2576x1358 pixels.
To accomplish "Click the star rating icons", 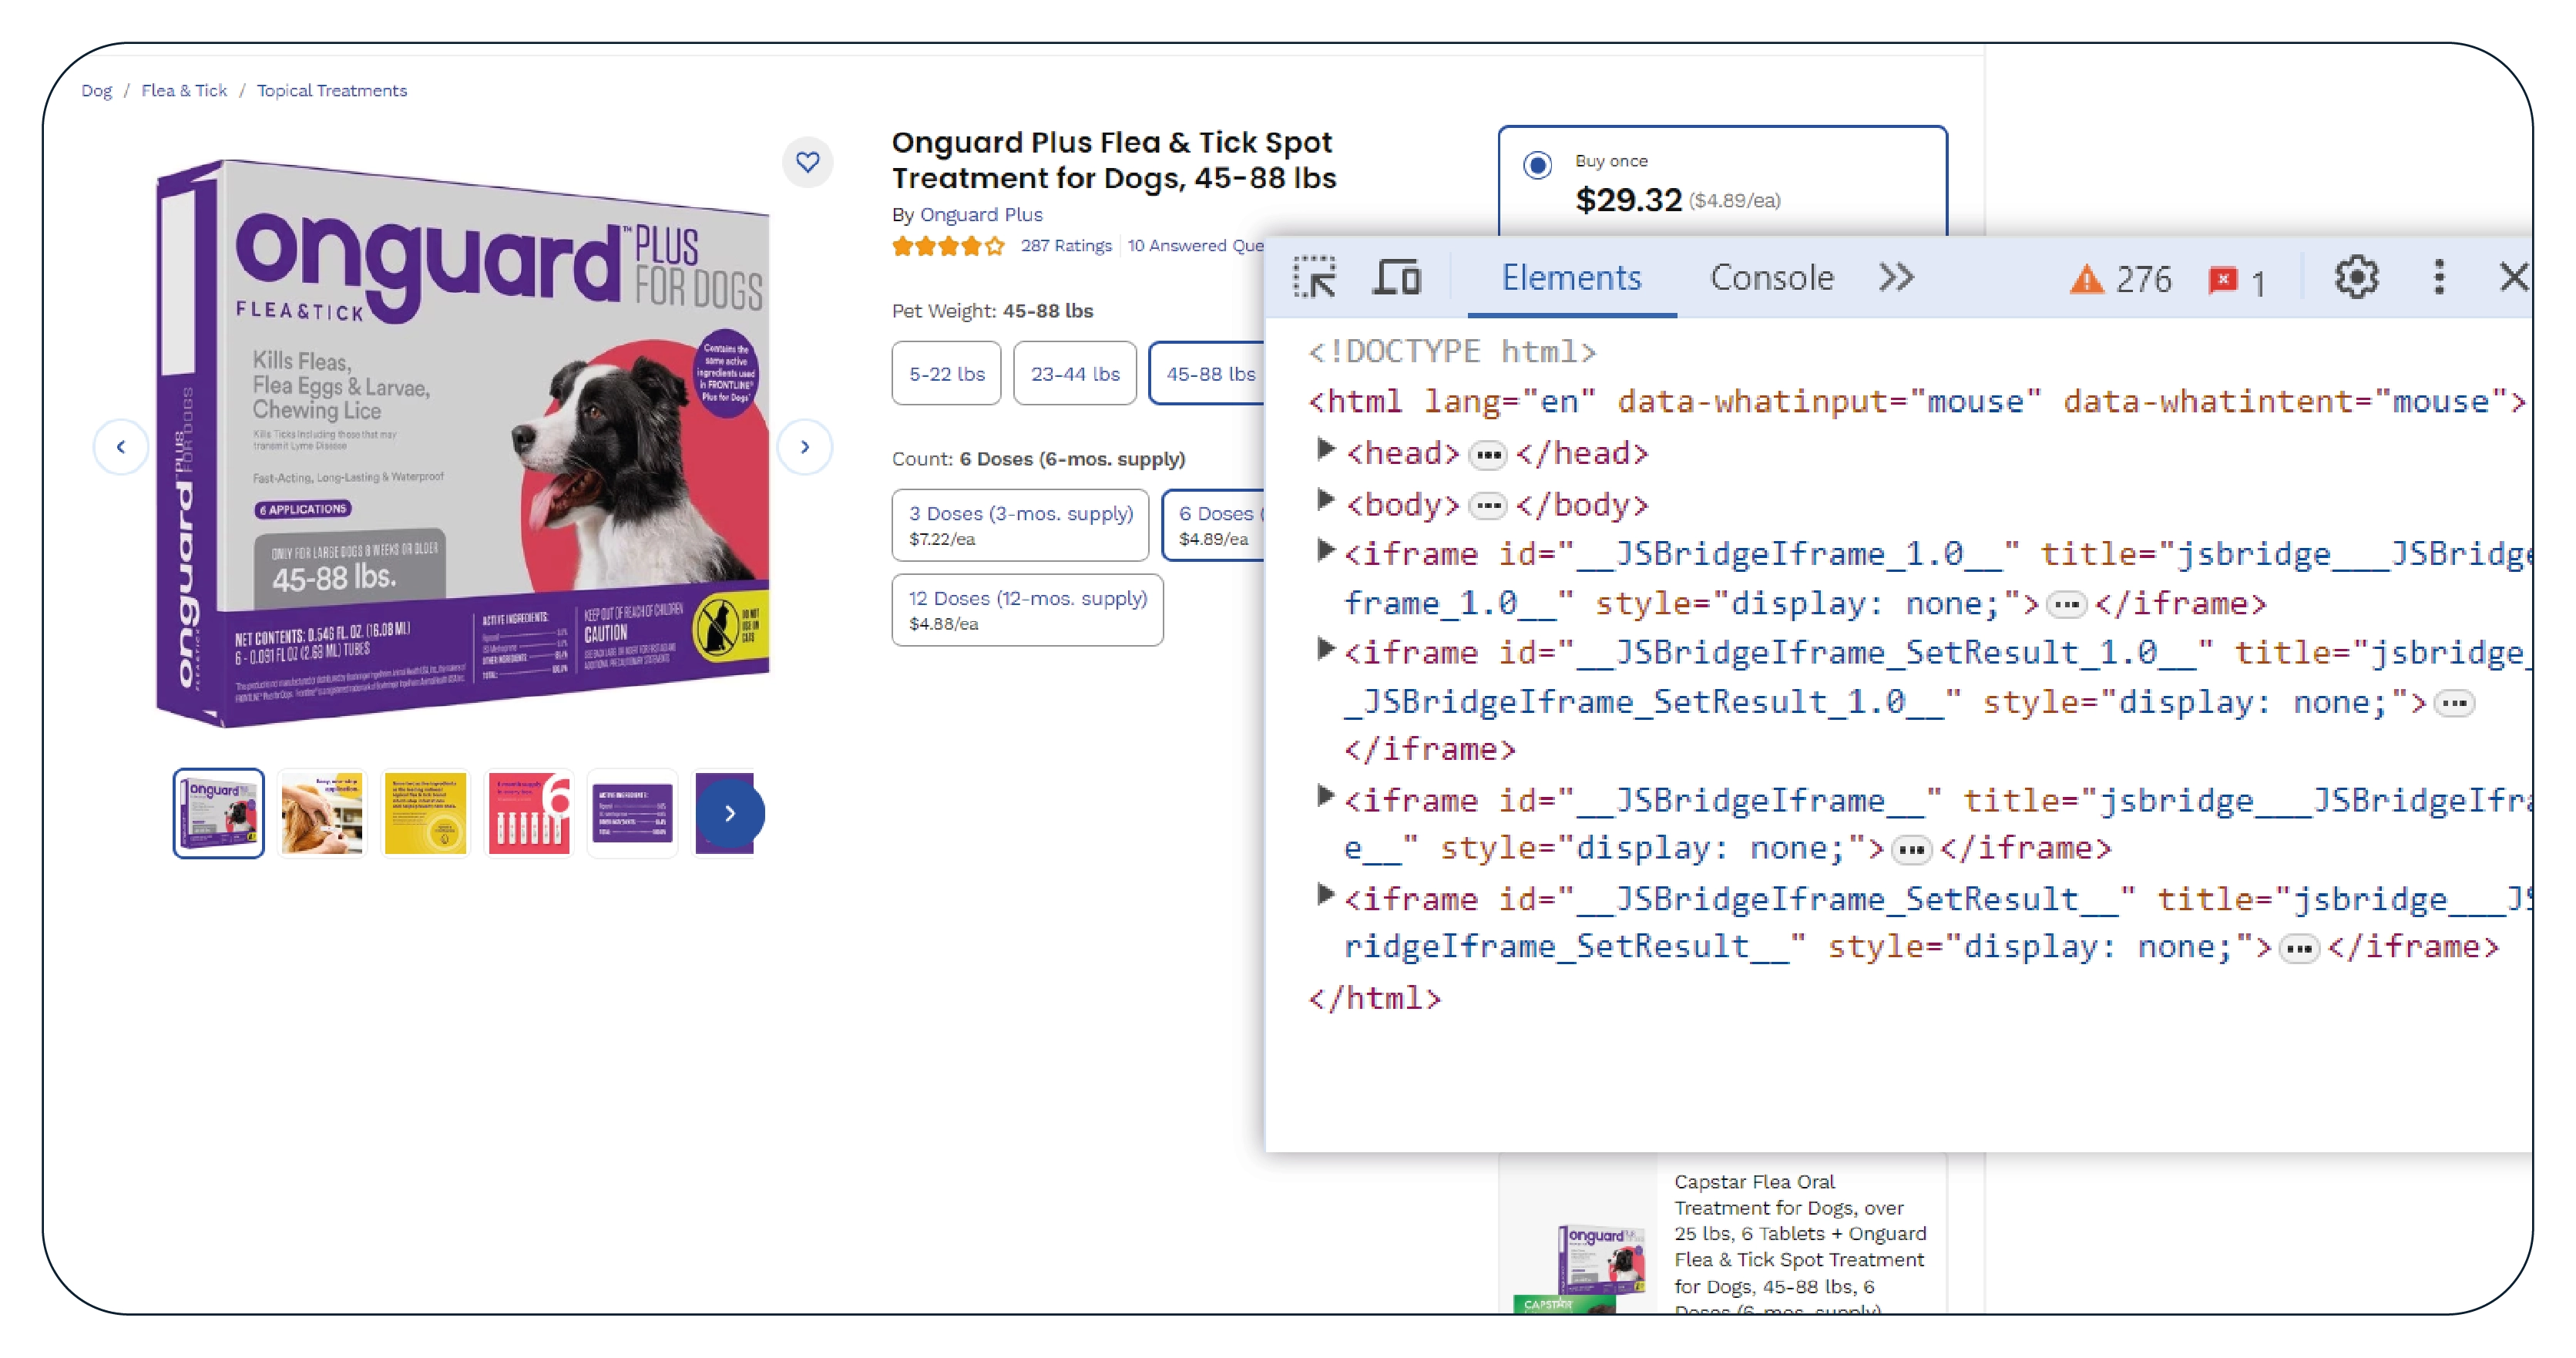I will [x=948, y=246].
